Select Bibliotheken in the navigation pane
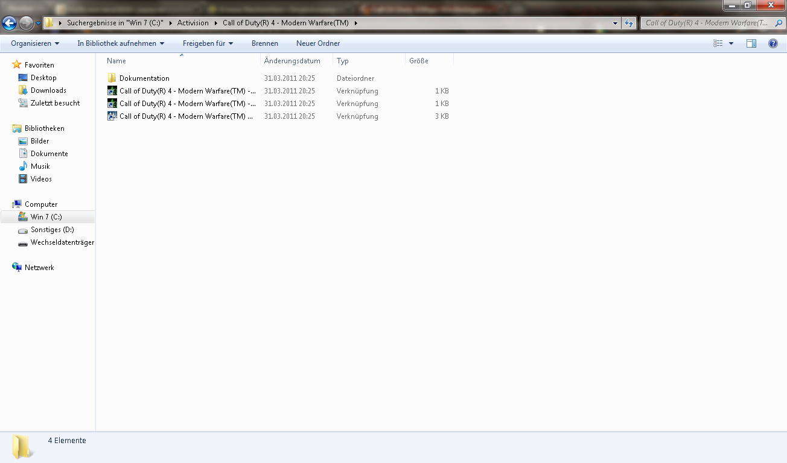Image resolution: width=787 pixels, height=463 pixels. pos(44,128)
